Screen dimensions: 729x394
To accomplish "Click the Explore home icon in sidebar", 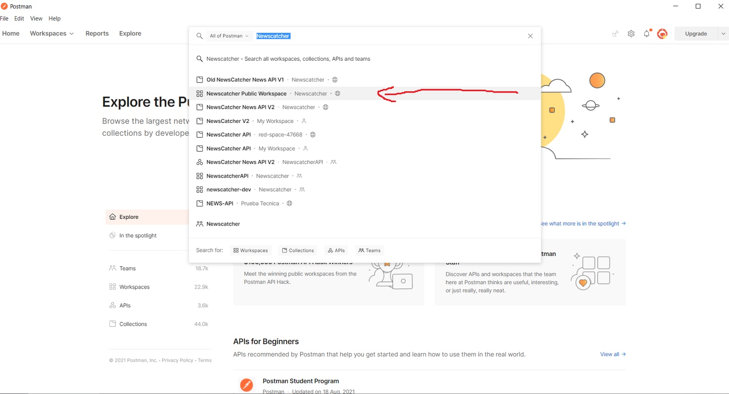I will 112,217.
